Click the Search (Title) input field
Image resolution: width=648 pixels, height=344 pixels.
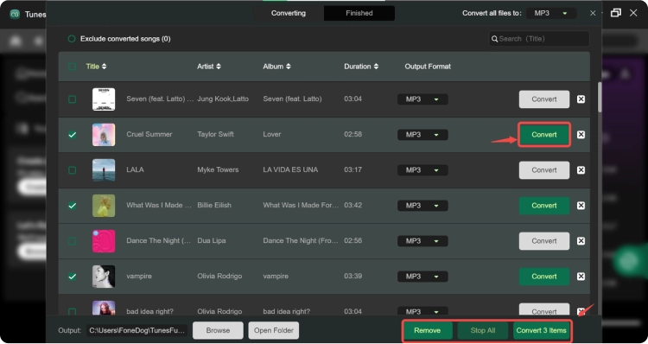coord(539,39)
